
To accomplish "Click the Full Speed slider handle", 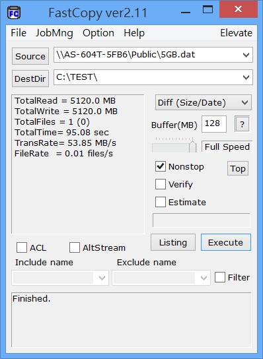I will 192,147.
